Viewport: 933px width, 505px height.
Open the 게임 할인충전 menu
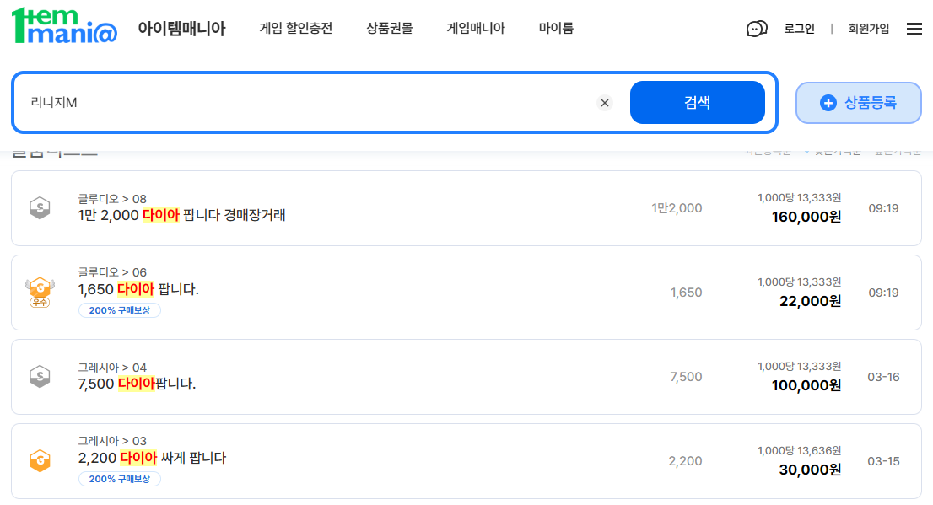[296, 28]
